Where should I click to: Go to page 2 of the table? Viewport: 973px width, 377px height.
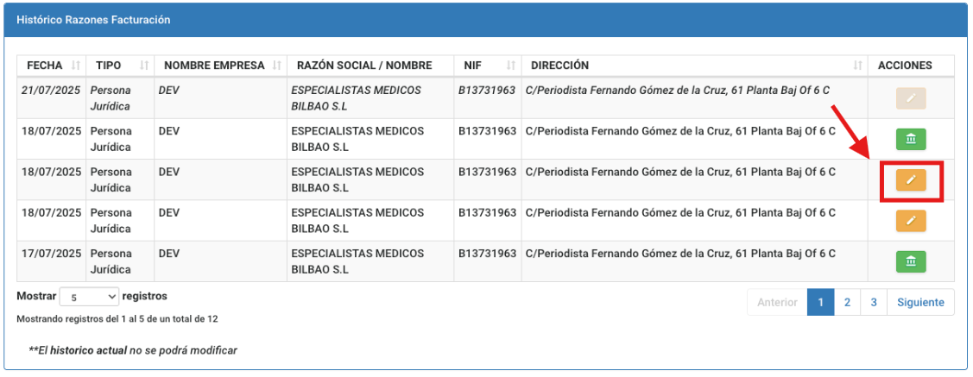pos(848,303)
